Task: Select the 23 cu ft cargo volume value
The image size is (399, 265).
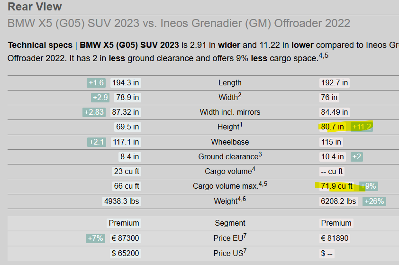Action: pyautogui.click(x=127, y=171)
